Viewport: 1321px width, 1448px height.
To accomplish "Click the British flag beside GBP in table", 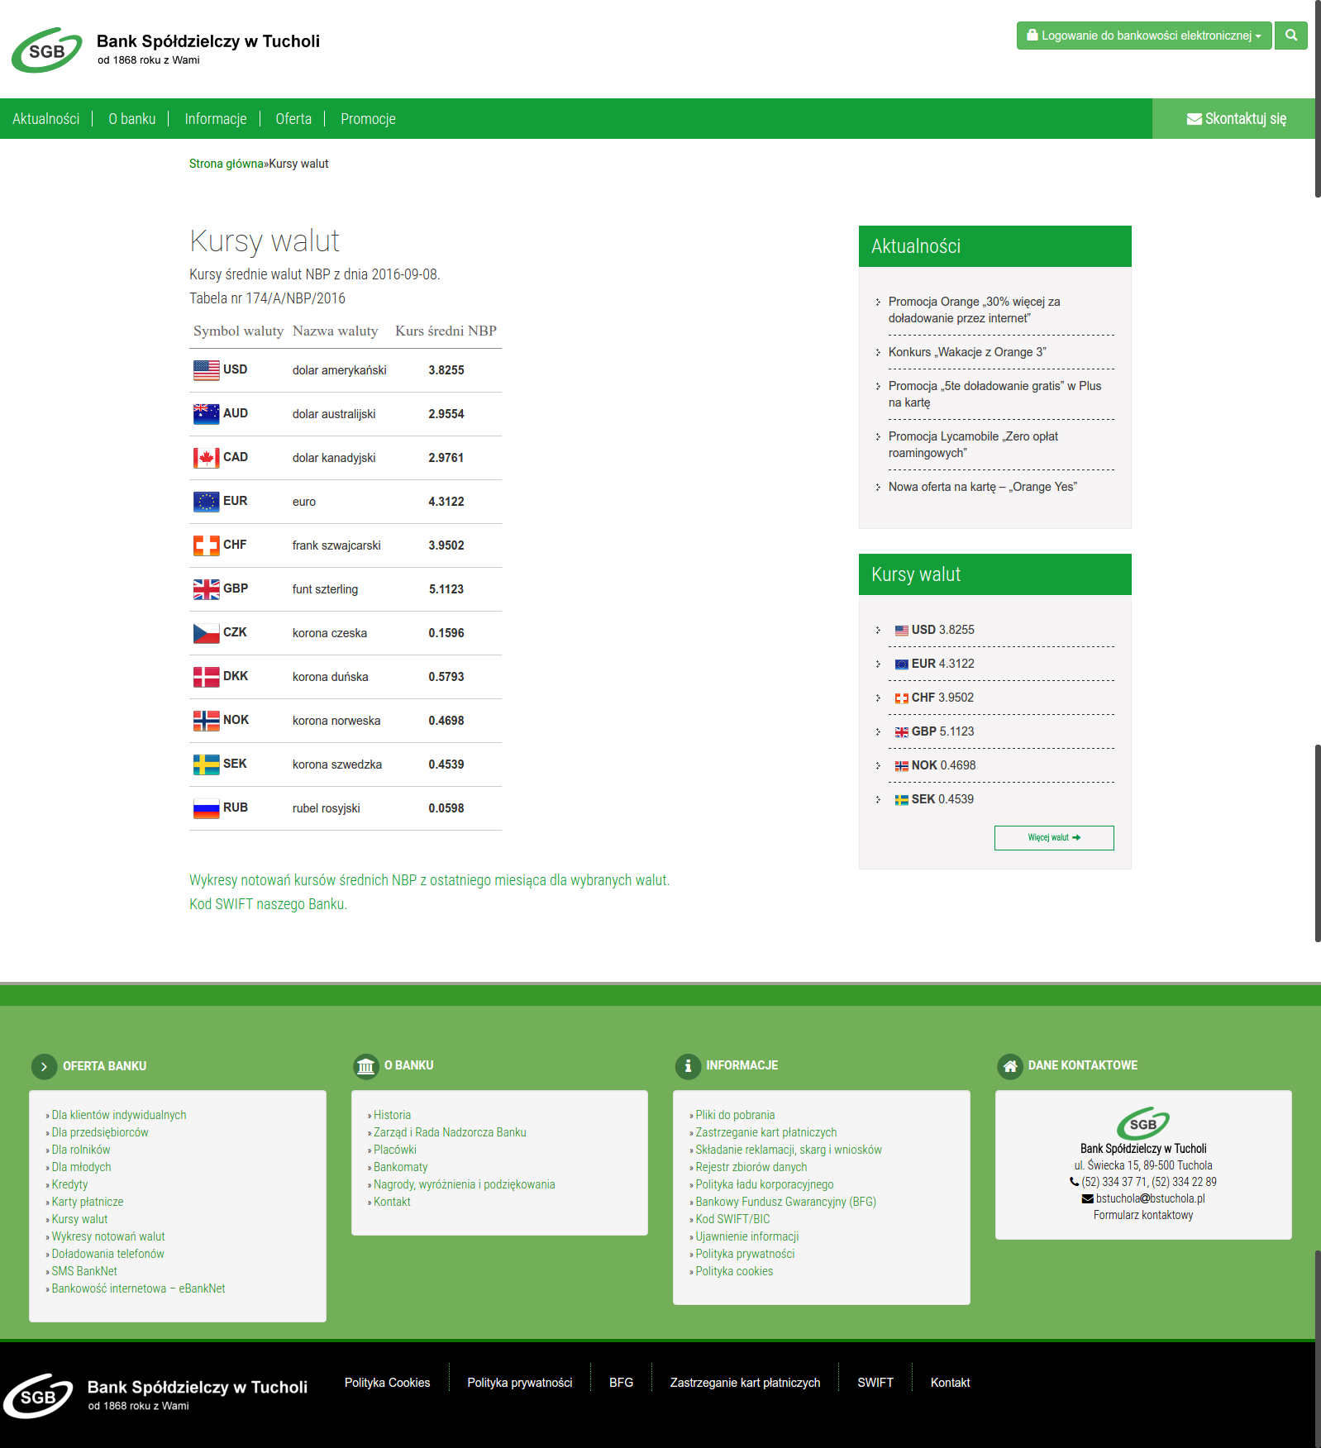I will pos(206,589).
